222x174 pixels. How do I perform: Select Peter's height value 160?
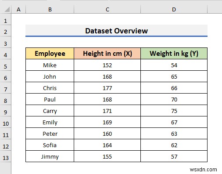tap(107, 134)
